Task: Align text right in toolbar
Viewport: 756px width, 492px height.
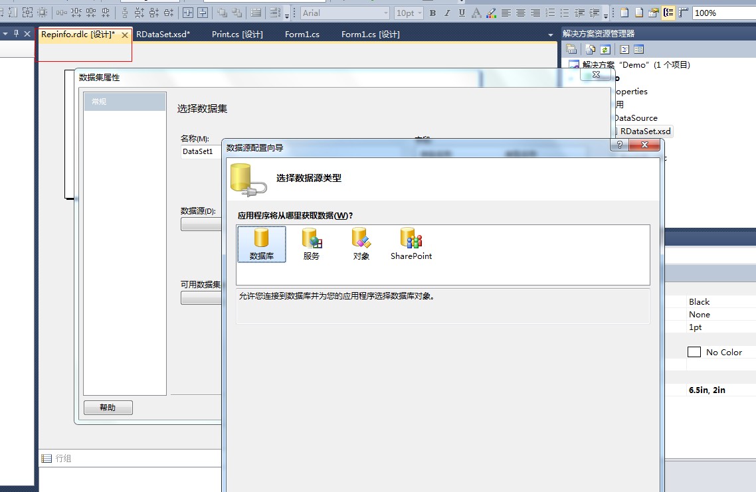Action: (535, 13)
